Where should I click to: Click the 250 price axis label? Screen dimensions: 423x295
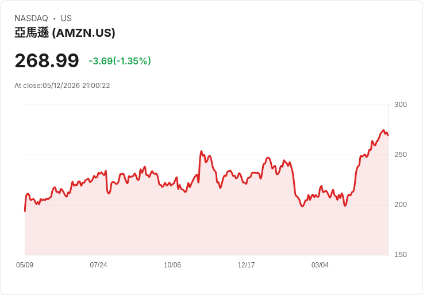point(401,155)
